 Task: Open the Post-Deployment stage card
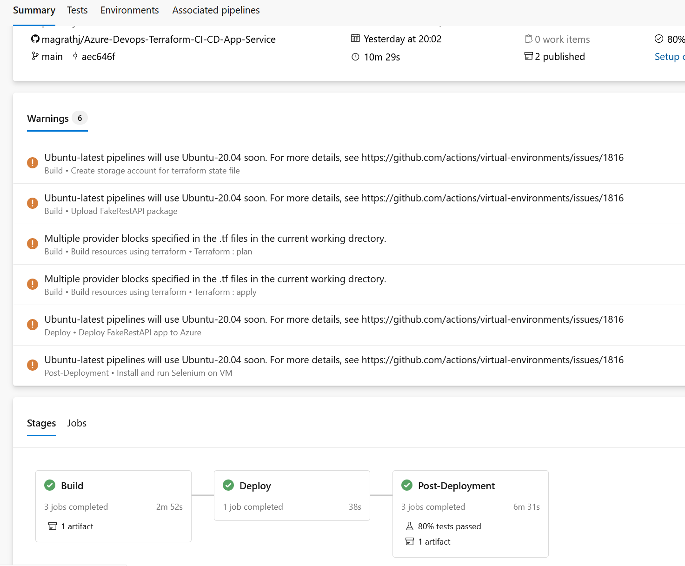[471, 514]
